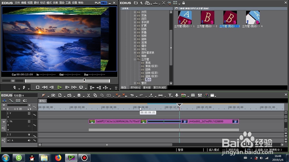Open the vectorscope/waveform icon
The width and height of the screenshot is (289, 162).
point(207,95)
